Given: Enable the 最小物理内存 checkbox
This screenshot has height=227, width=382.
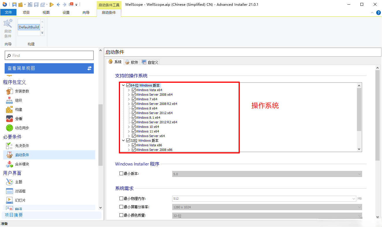Looking at the screenshot, I should (x=121, y=198).
